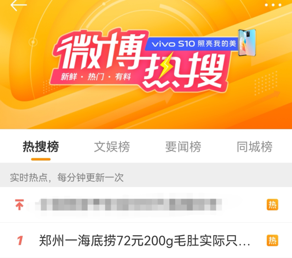Tap the back arrow icon
Viewport: 292px width, 258px height.
[19, 5]
